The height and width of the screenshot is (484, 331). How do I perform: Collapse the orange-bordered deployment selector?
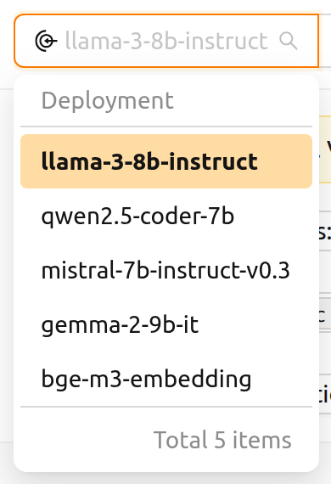point(166,41)
